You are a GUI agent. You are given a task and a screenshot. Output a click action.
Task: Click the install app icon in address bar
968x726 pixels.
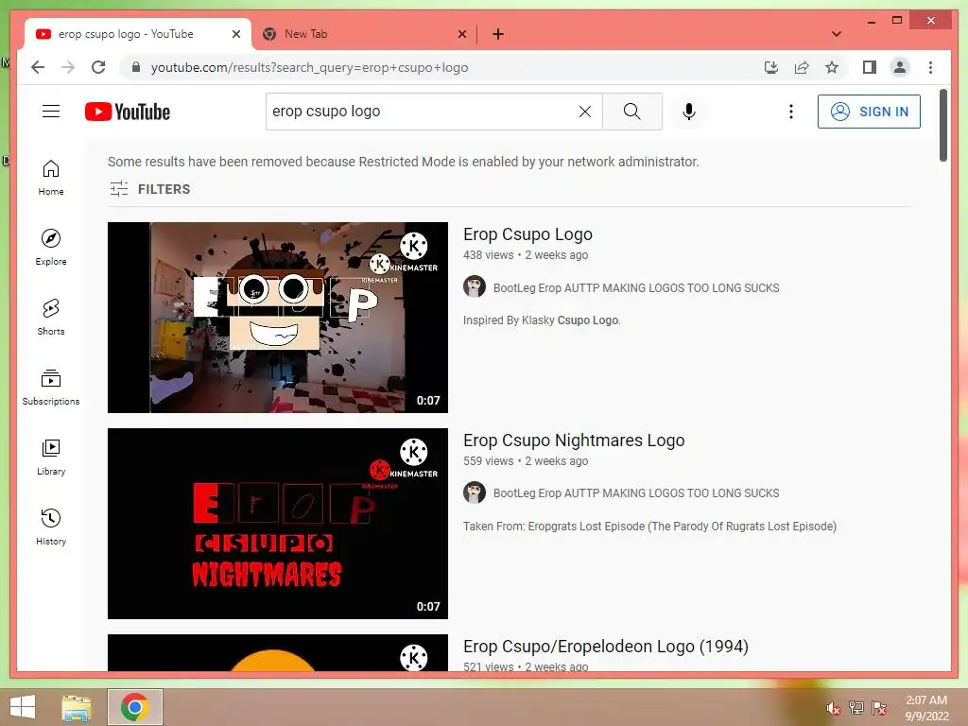pos(771,67)
